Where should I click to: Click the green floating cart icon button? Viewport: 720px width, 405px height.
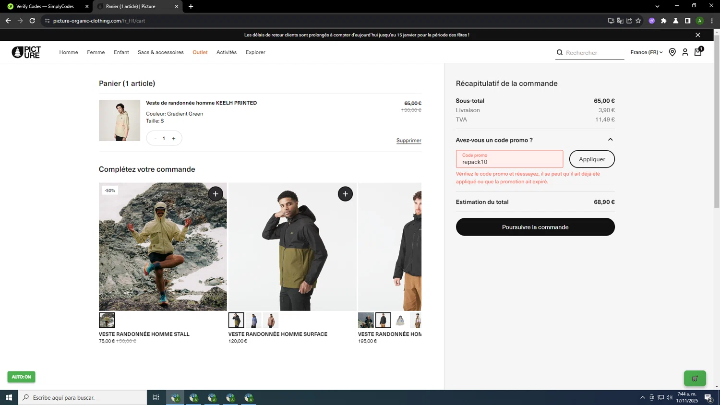[x=695, y=378]
